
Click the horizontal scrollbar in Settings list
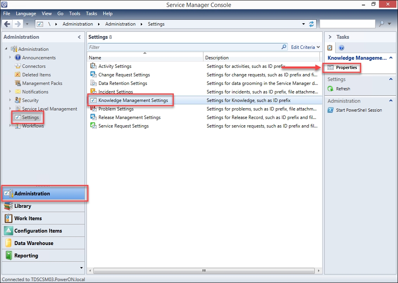[x=204, y=271]
